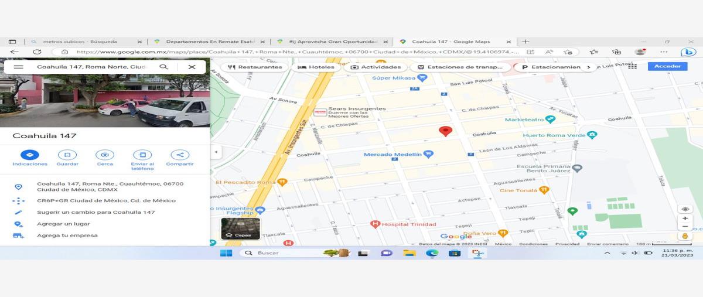The image size is (703, 297).
Task: Click the blue Acceder button
Action: [x=667, y=66]
